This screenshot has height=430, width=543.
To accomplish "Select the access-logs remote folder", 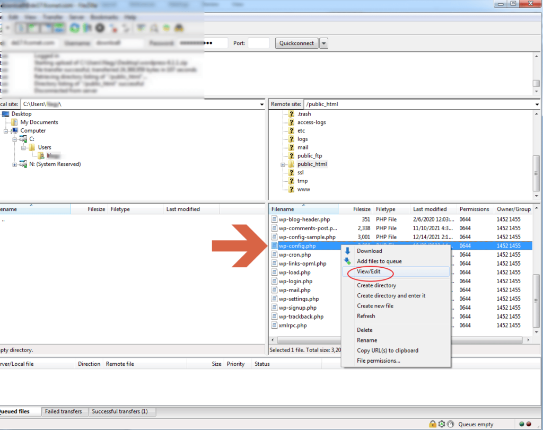I will (x=311, y=122).
